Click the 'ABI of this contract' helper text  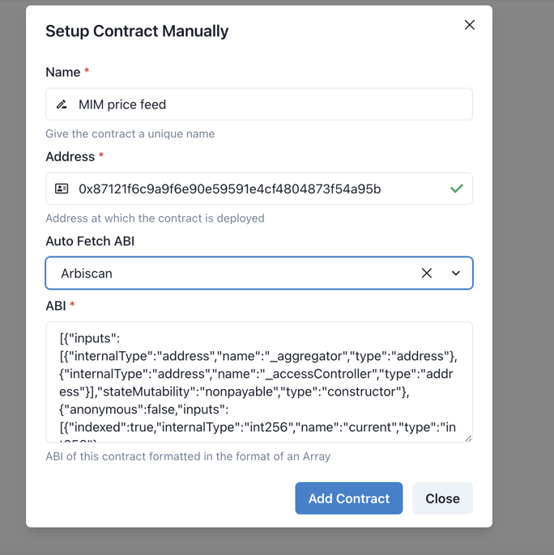[188, 456]
